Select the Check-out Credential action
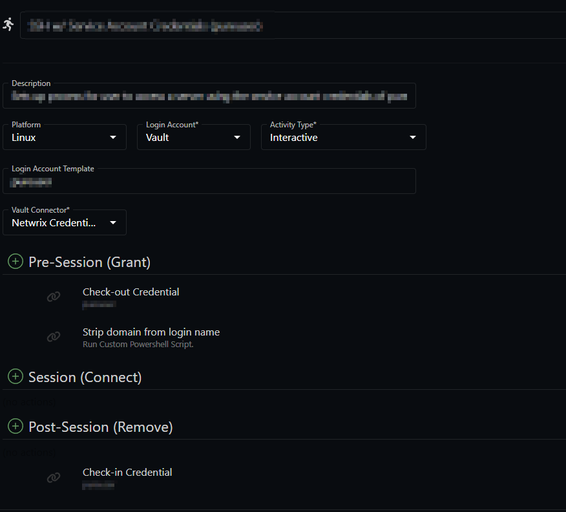 pos(131,292)
